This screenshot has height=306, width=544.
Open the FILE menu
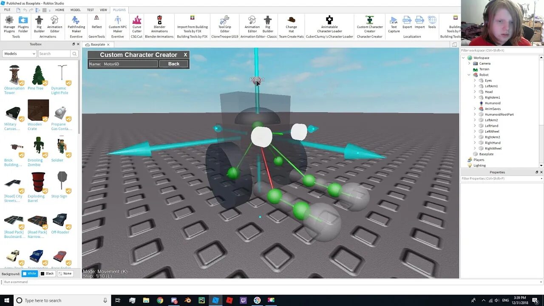[7, 10]
